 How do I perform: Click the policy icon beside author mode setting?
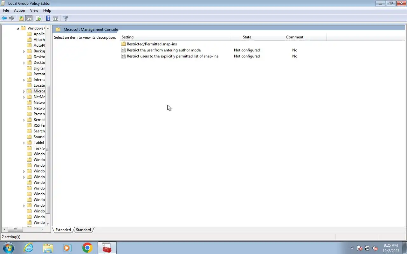pyautogui.click(x=124, y=50)
